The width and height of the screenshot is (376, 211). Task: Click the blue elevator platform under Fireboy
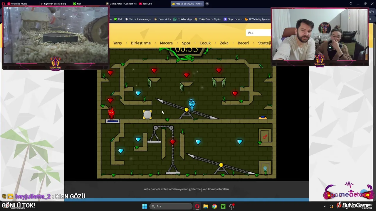pyautogui.click(x=113, y=121)
